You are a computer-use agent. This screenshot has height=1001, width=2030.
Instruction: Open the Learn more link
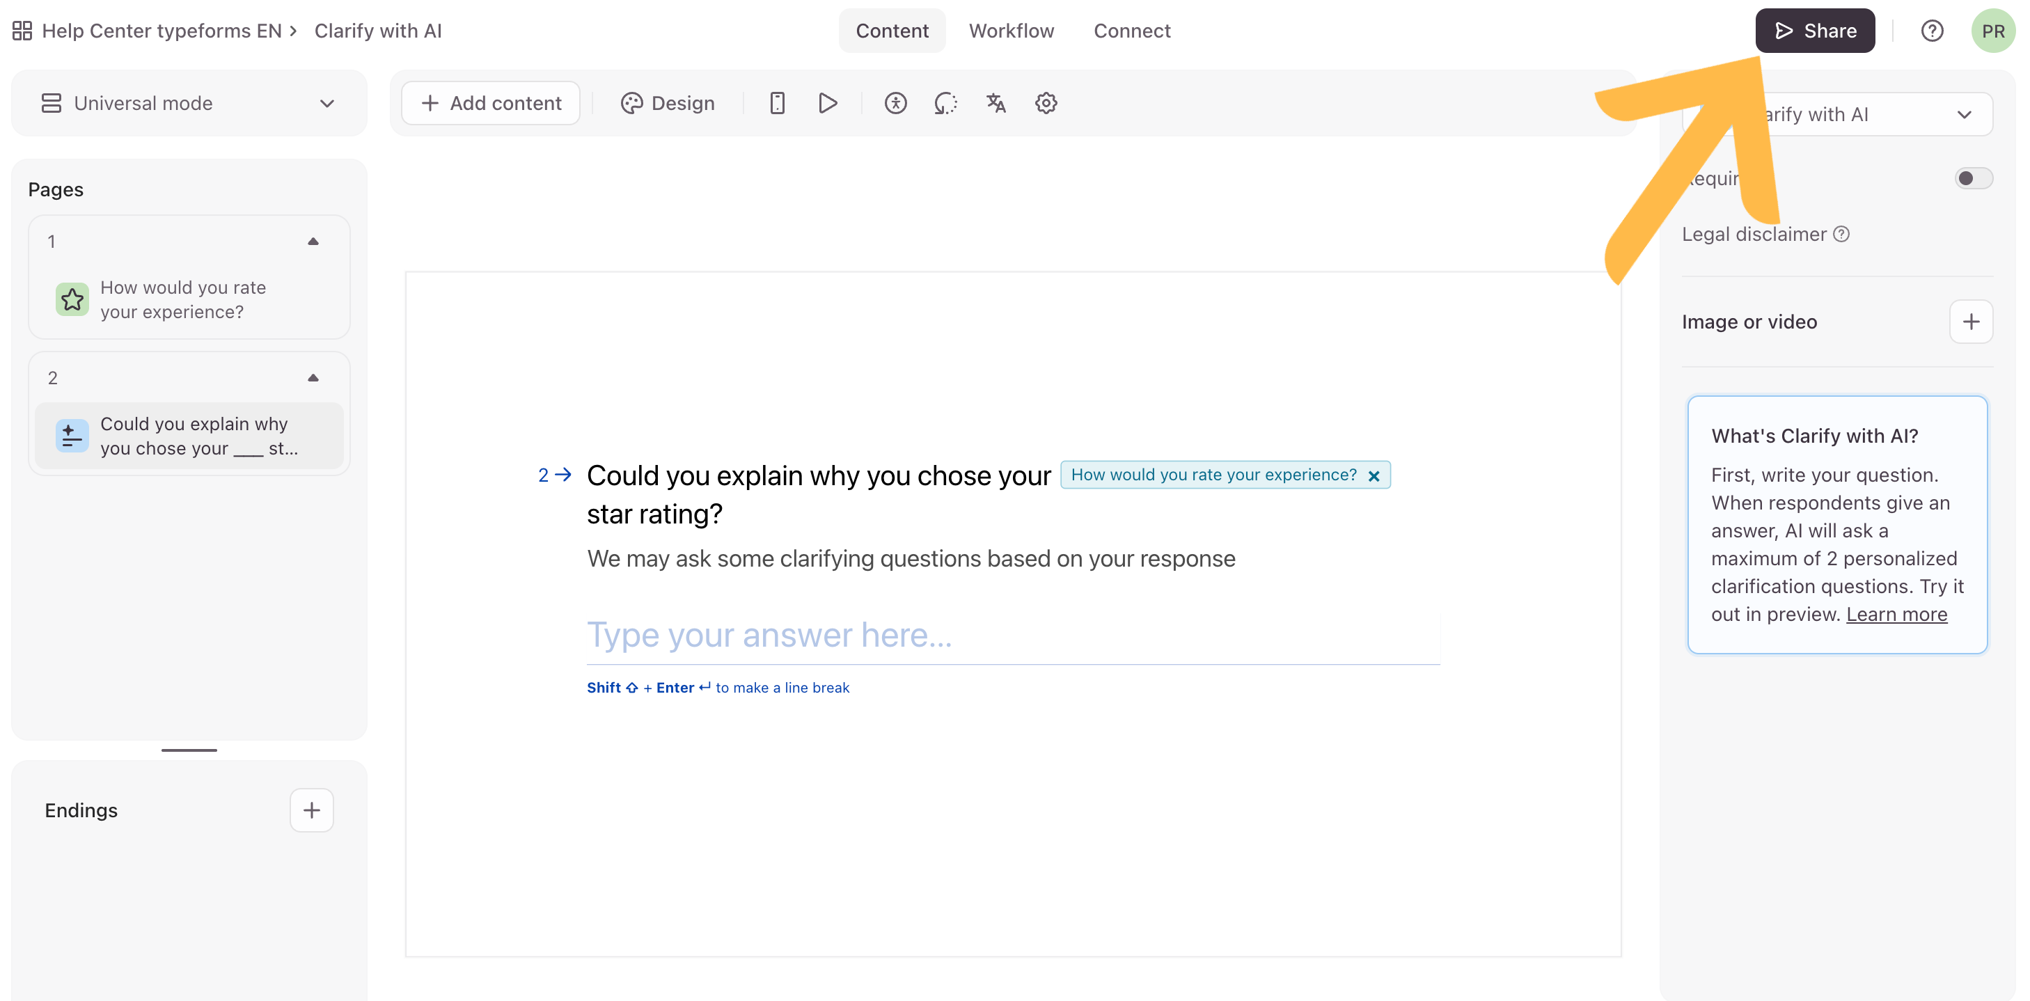click(1896, 614)
